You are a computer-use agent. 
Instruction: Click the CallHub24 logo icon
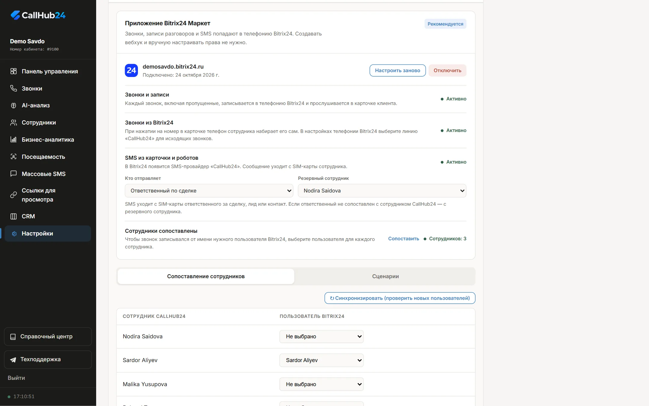[15, 15]
